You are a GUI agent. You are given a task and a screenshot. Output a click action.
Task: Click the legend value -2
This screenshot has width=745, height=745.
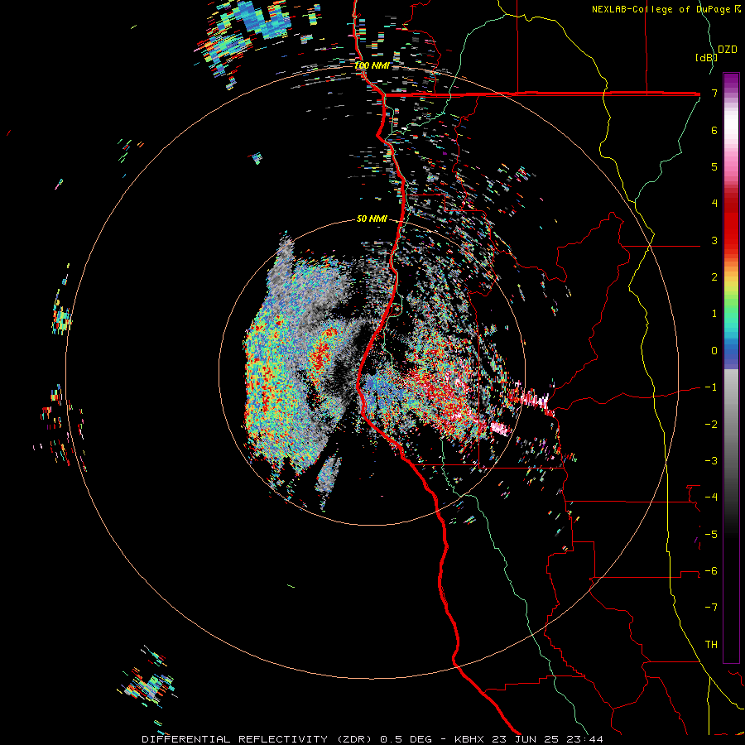coord(711,424)
